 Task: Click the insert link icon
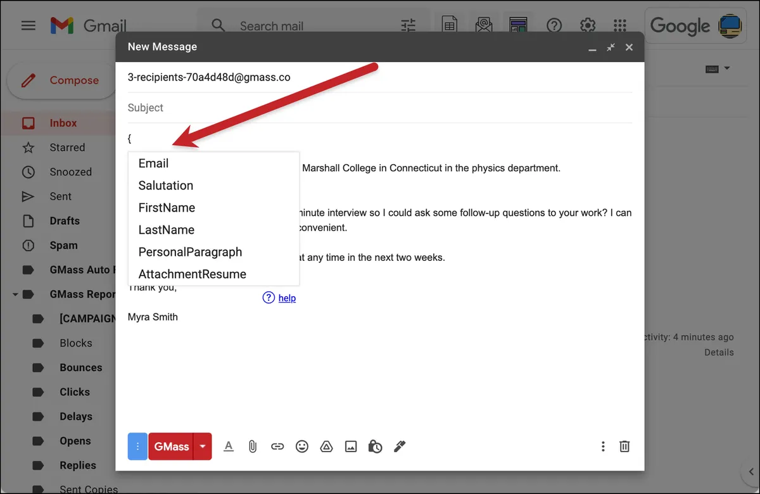click(x=277, y=446)
